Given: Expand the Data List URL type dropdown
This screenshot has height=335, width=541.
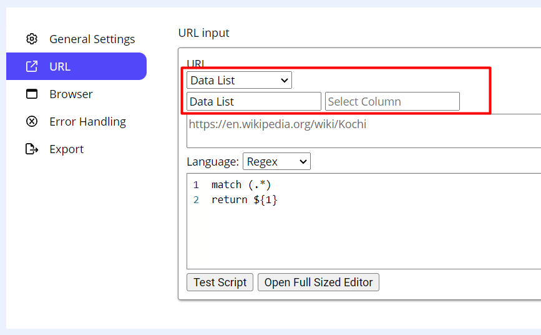Looking at the screenshot, I should tap(239, 80).
